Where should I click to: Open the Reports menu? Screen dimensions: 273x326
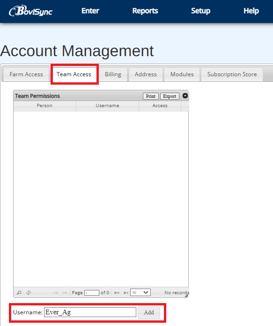(x=145, y=11)
